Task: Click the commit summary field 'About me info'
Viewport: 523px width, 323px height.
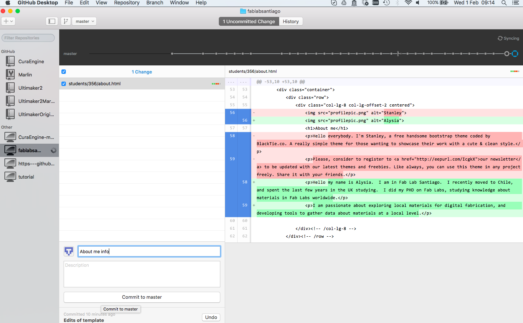Action: 149,251
